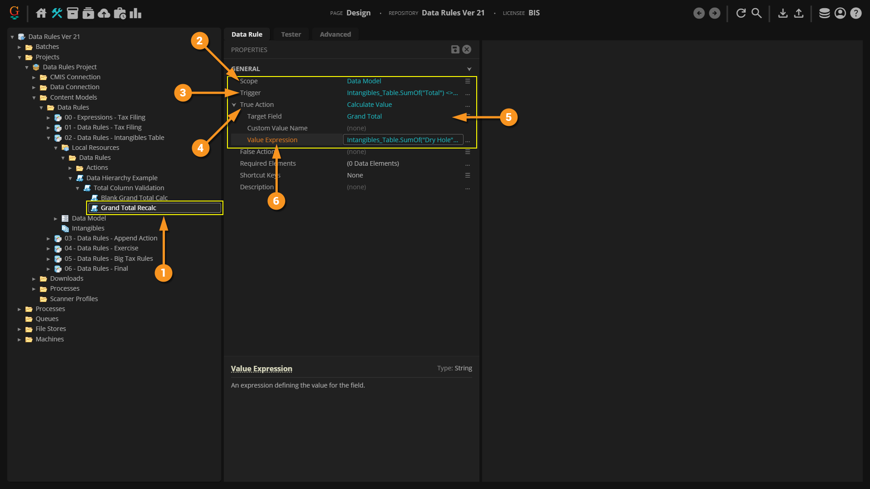Open Trigger expression editor ellipsis
This screenshot has width=870, height=489.
[468, 93]
